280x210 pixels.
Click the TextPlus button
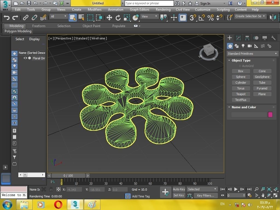coord(241,100)
